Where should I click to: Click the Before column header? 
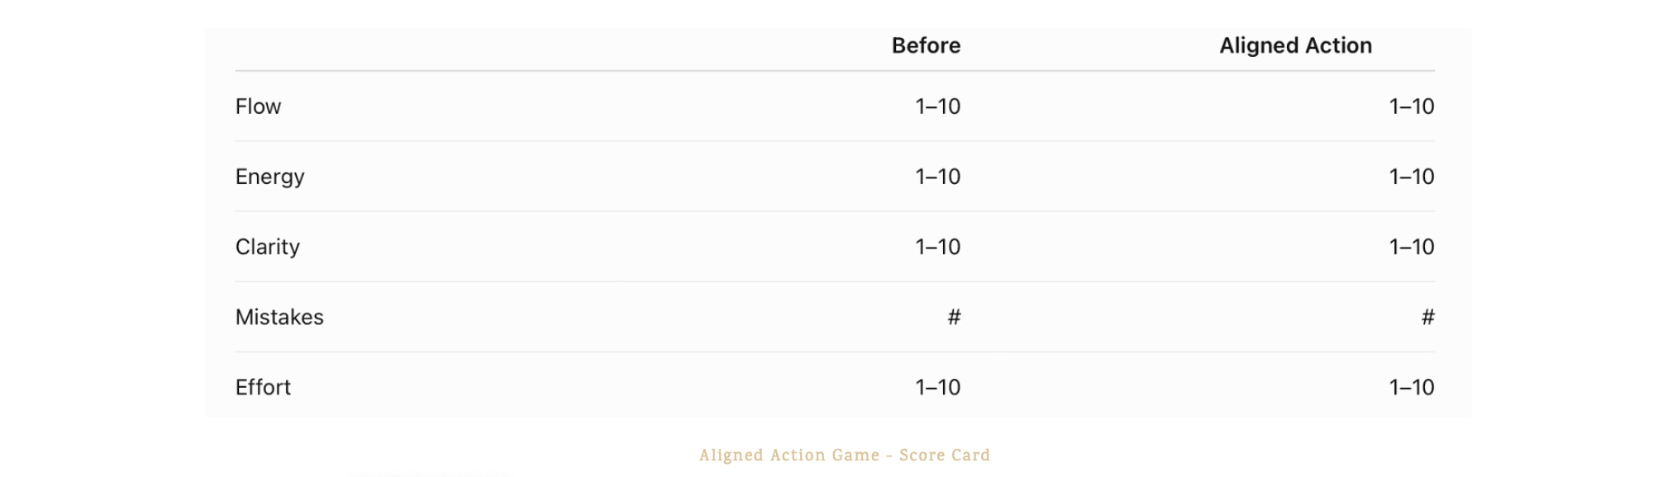926,45
